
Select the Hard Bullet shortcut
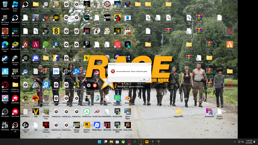5,126
